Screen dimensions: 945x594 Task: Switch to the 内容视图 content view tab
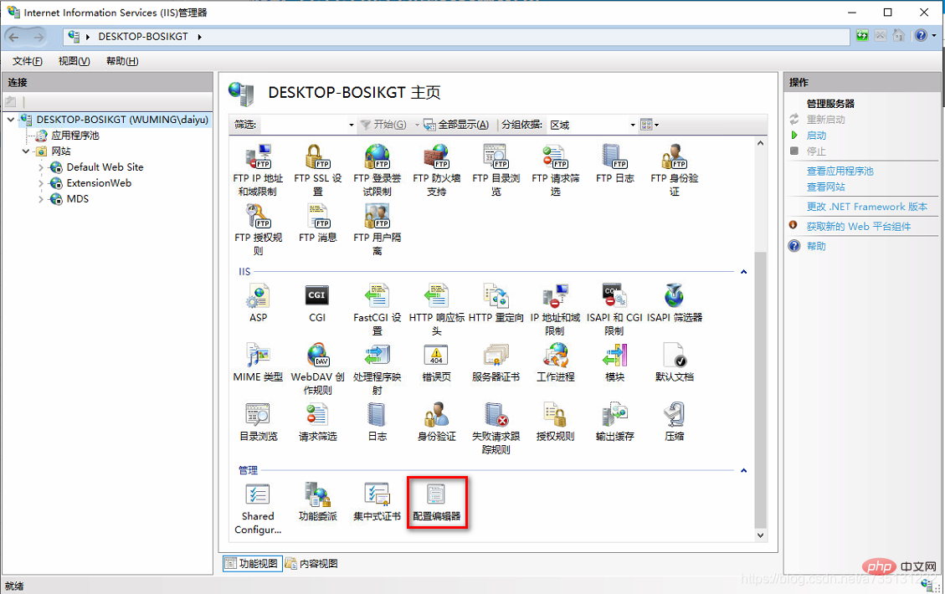pos(311,563)
